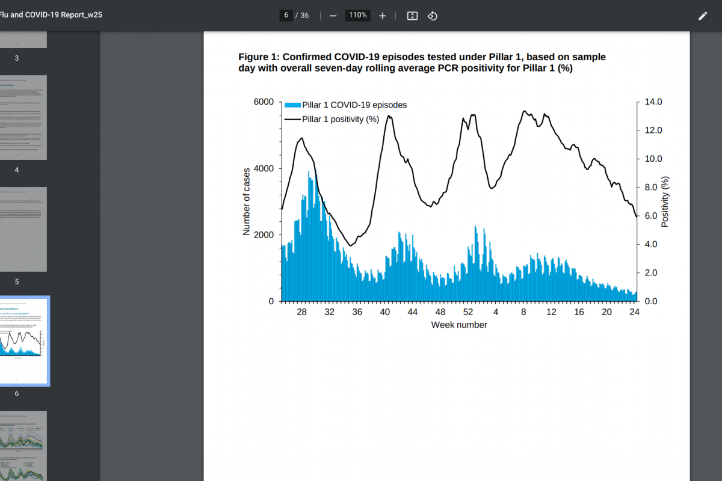This screenshot has height=481, width=722.
Task: Click the zoom out minus button
Action: pos(333,16)
